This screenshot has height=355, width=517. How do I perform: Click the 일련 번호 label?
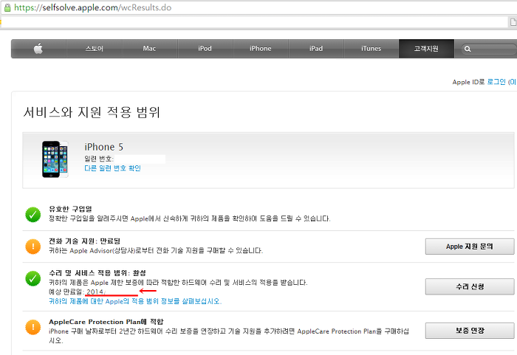coord(98,159)
